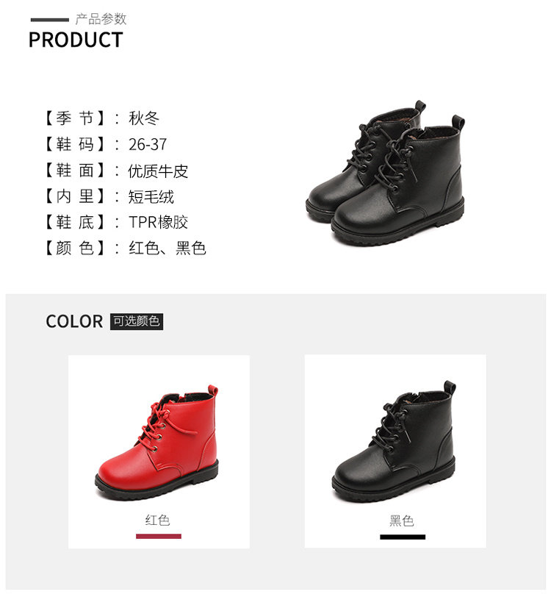
Task: Click the 鞋码 label in spec list
Action: [75, 144]
